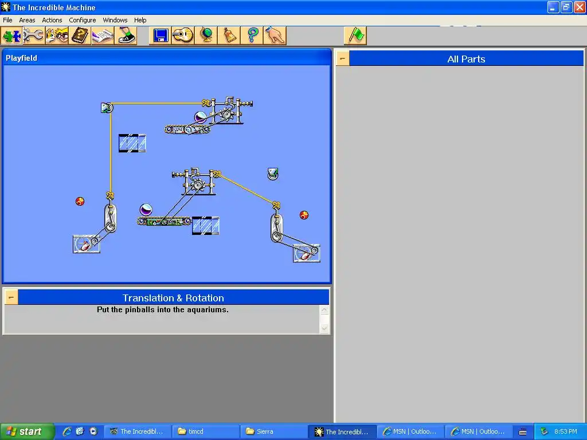Open the File menu
Screen dimensions: 587x440
click(7, 20)
